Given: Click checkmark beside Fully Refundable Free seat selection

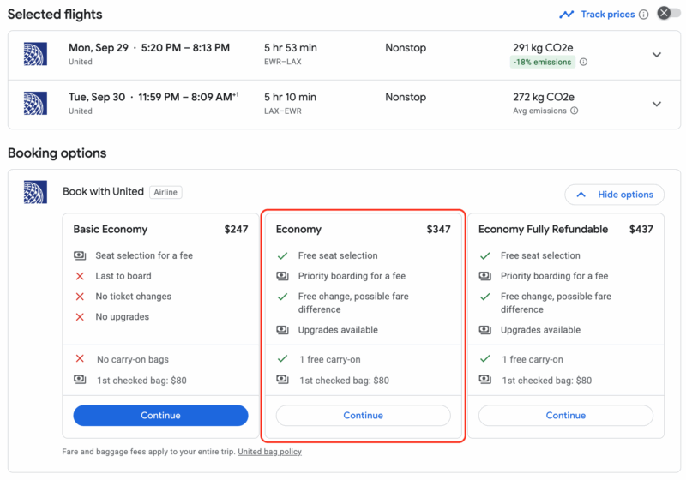Looking at the screenshot, I should pyautogui.click(x=485, y=255).
